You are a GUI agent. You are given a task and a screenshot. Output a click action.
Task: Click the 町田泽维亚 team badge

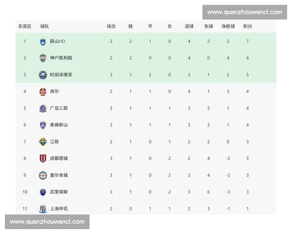point(43,75)
